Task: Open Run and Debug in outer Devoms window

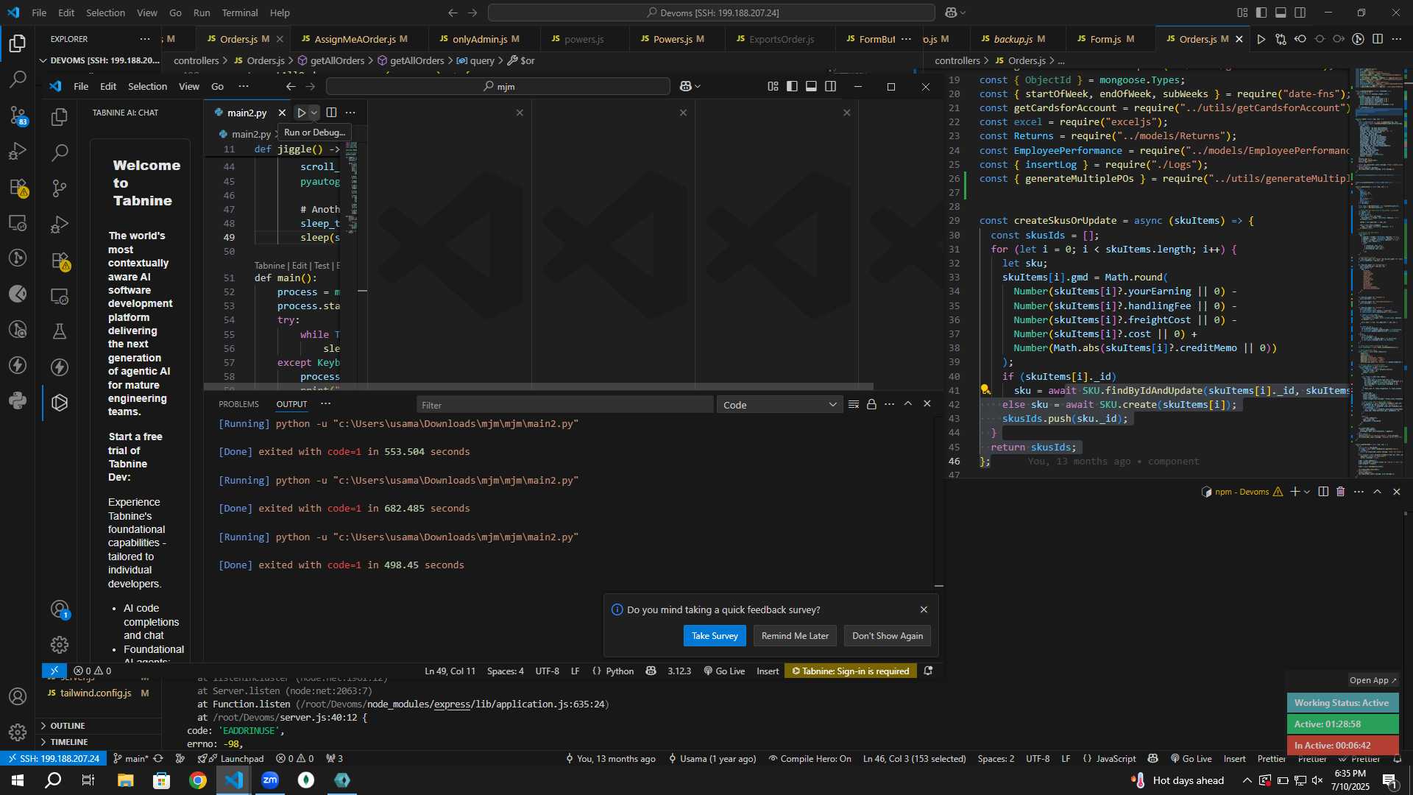Action: coord(18,151)
